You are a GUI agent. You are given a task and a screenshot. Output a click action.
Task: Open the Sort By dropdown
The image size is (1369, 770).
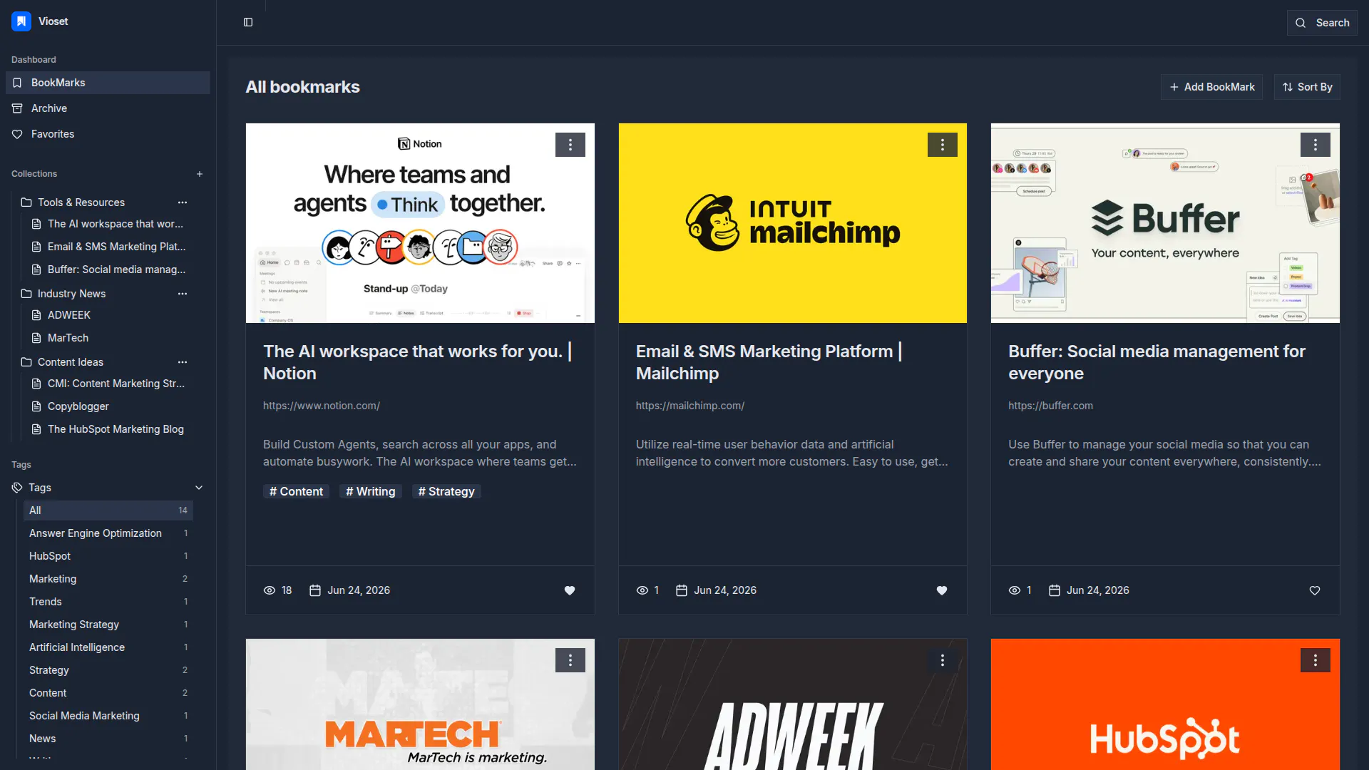(1307, 87)
